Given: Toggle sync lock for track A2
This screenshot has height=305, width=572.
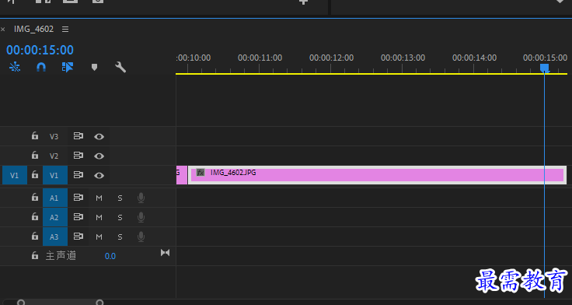Looking at the screenshot, I should (78, 216).
